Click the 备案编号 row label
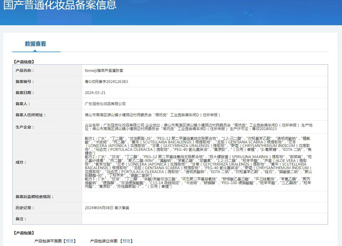 point(25,82)
